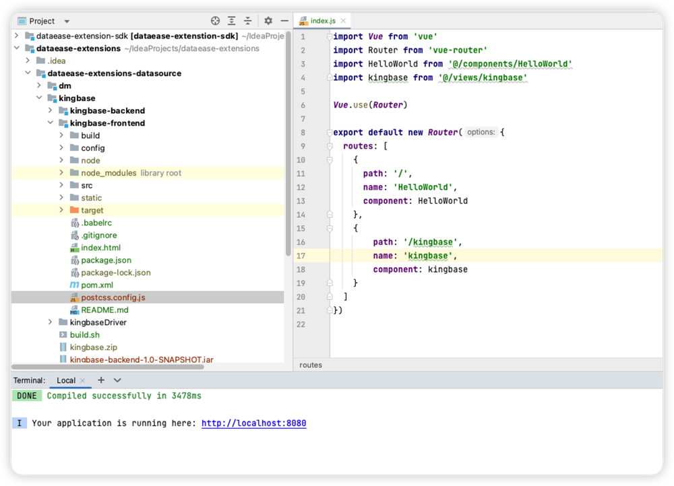This screenshot has width=674, height=486.
Task: Click the kingbase-backend module folder icon
Action: point(63,111)
